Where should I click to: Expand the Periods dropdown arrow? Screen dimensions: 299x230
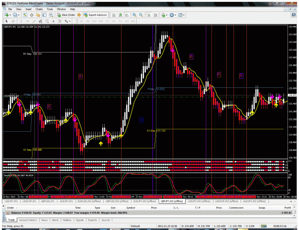pos(175,15)
